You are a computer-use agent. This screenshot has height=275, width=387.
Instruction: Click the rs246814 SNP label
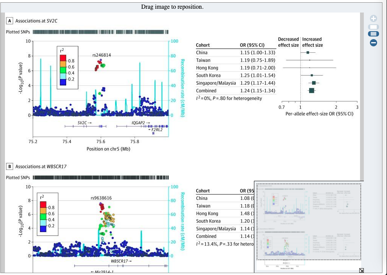[x=102, y=55]
